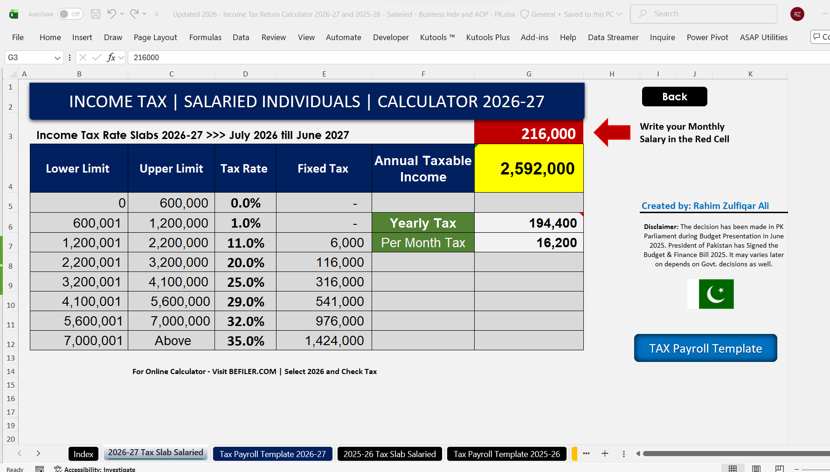Viewport: 830px width, 472px height.
Task: Click into the Search box
Action: click(704, 14)
